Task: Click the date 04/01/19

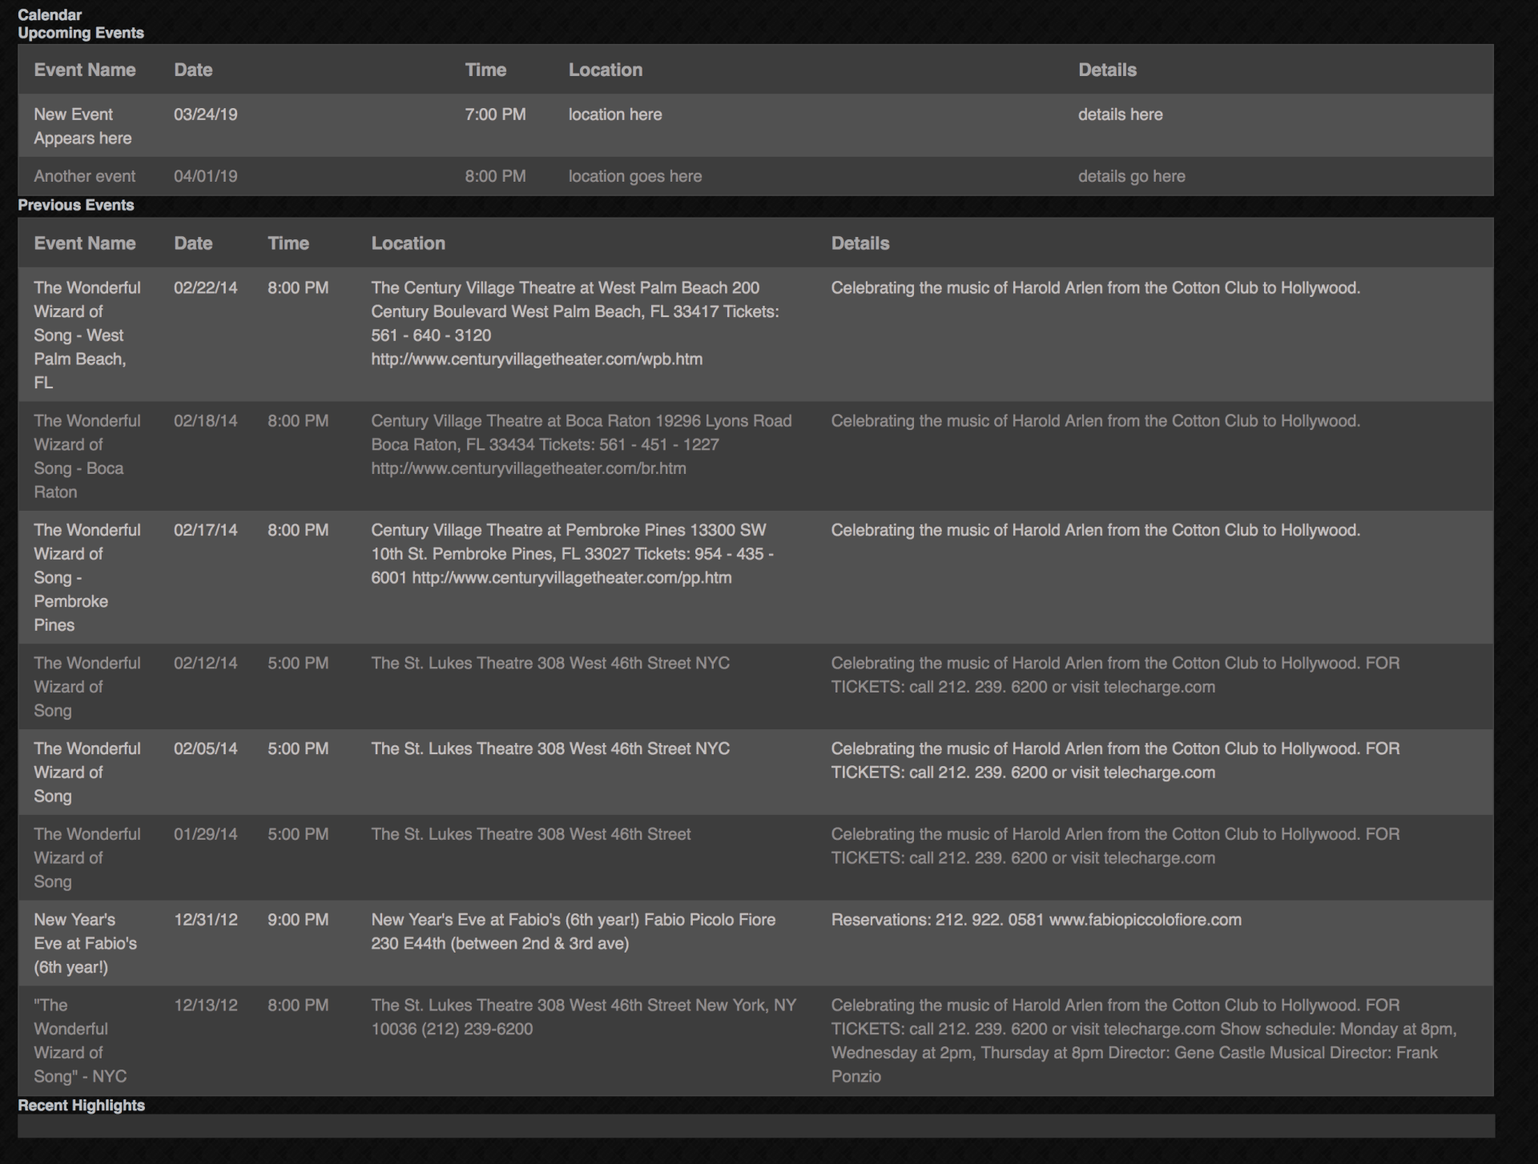Action: tap(206, 176)
